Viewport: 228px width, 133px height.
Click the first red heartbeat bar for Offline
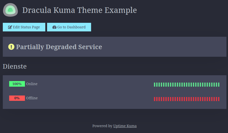(x=154, y=99)
